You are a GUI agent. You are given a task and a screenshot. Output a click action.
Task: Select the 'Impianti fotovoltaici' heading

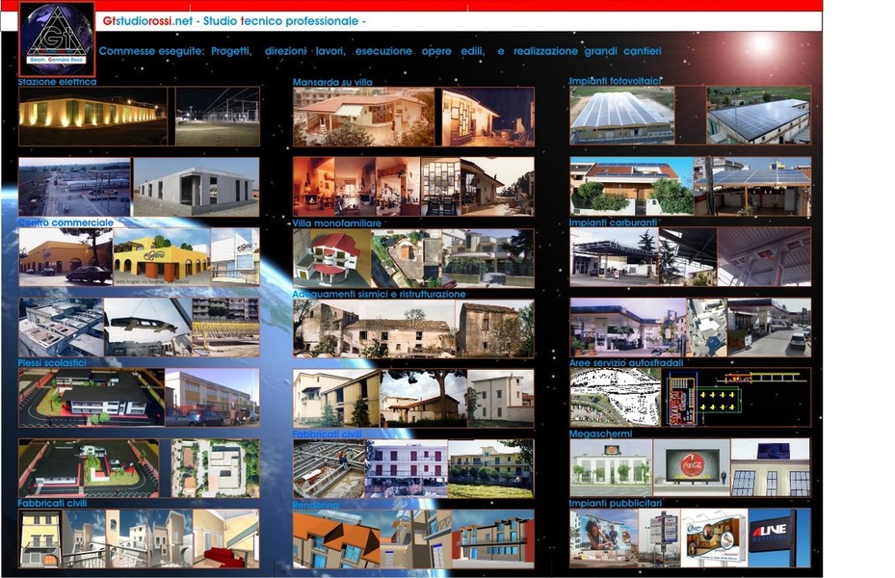tap(615, 82)
